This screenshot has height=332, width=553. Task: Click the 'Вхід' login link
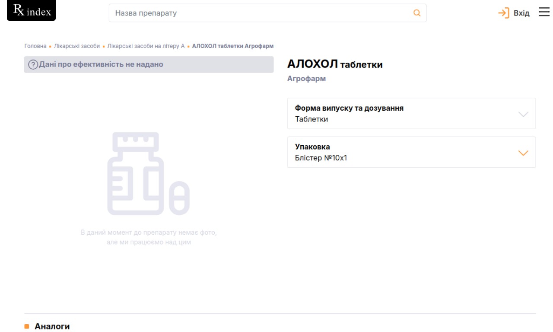521,13
